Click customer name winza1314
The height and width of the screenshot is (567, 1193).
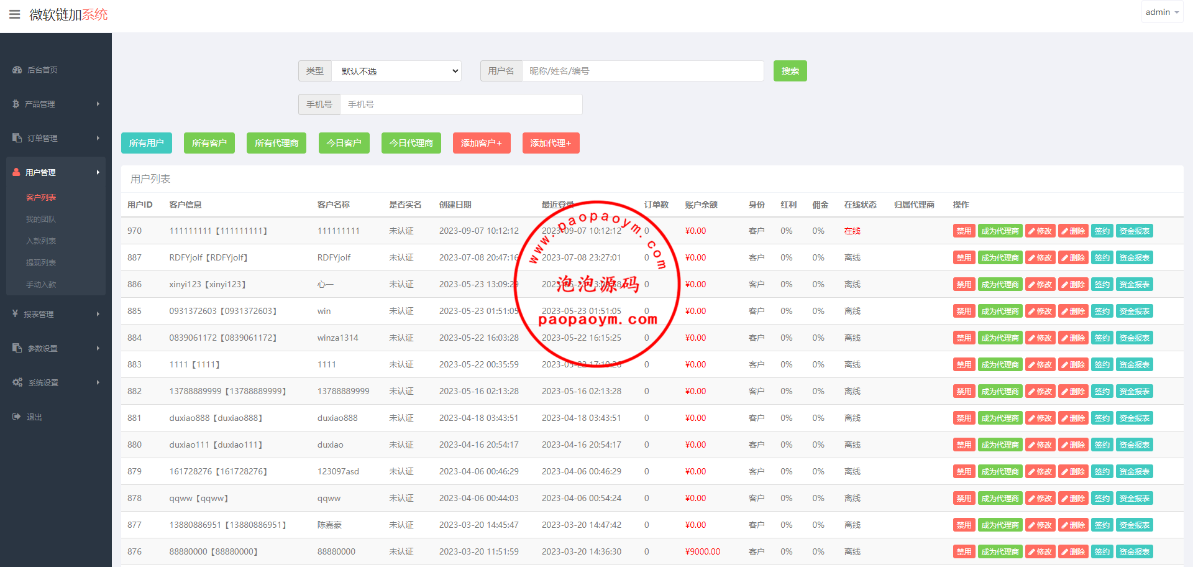pos(338,338)
